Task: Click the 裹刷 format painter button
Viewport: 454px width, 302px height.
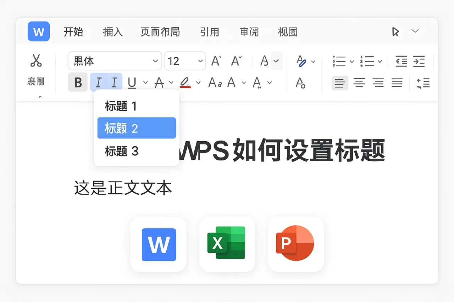Action: [x=35, y=81]
